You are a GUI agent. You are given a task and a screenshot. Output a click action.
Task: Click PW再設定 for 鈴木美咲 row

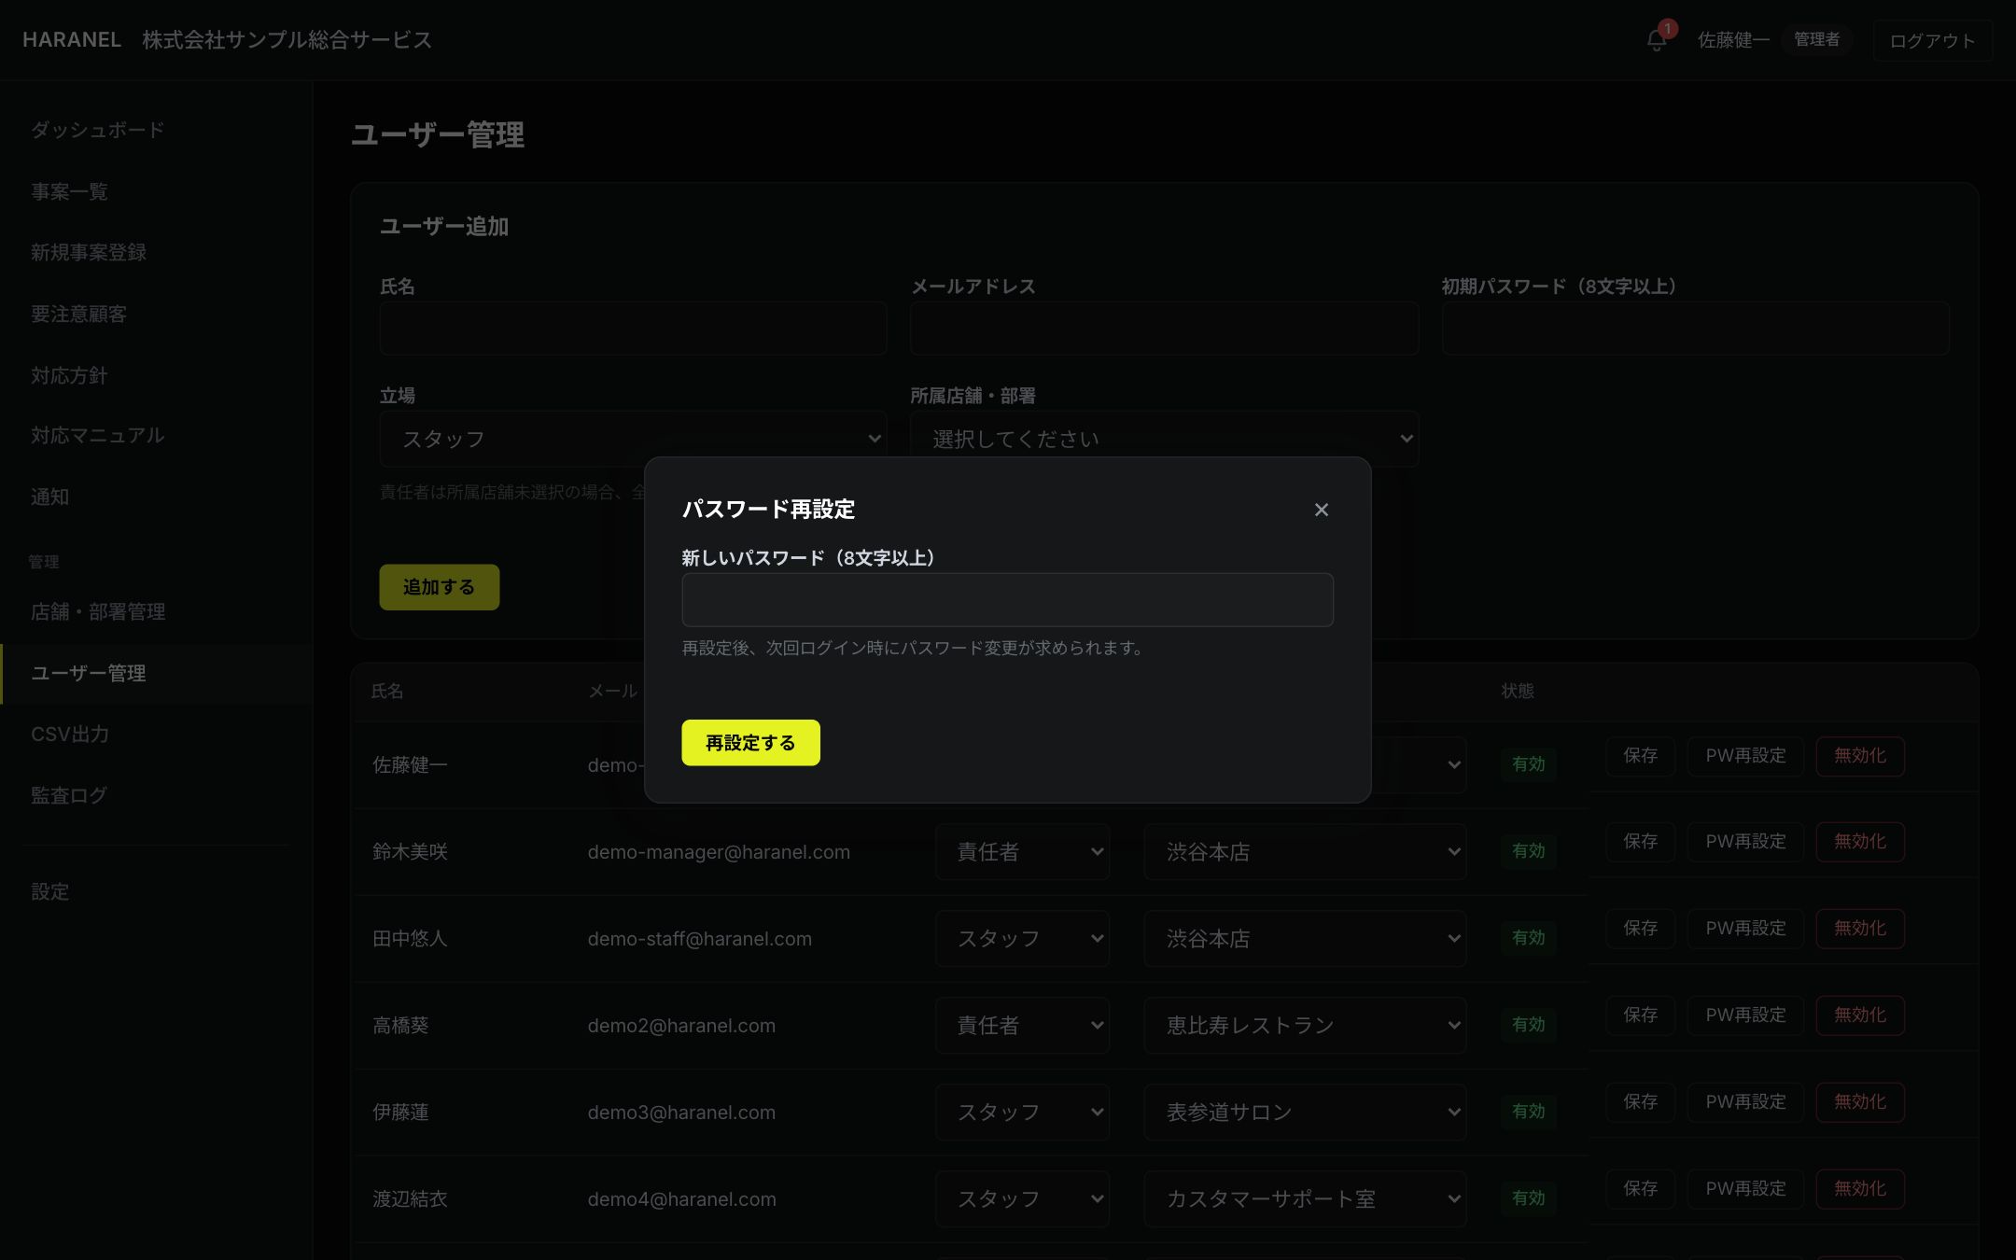pyautogui.click(x=1745, y=841)
